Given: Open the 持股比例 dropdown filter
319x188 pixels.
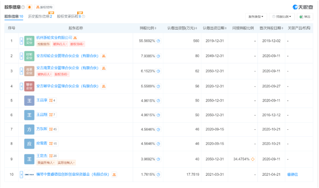Looking at the screenshot, I should (283, 16).
